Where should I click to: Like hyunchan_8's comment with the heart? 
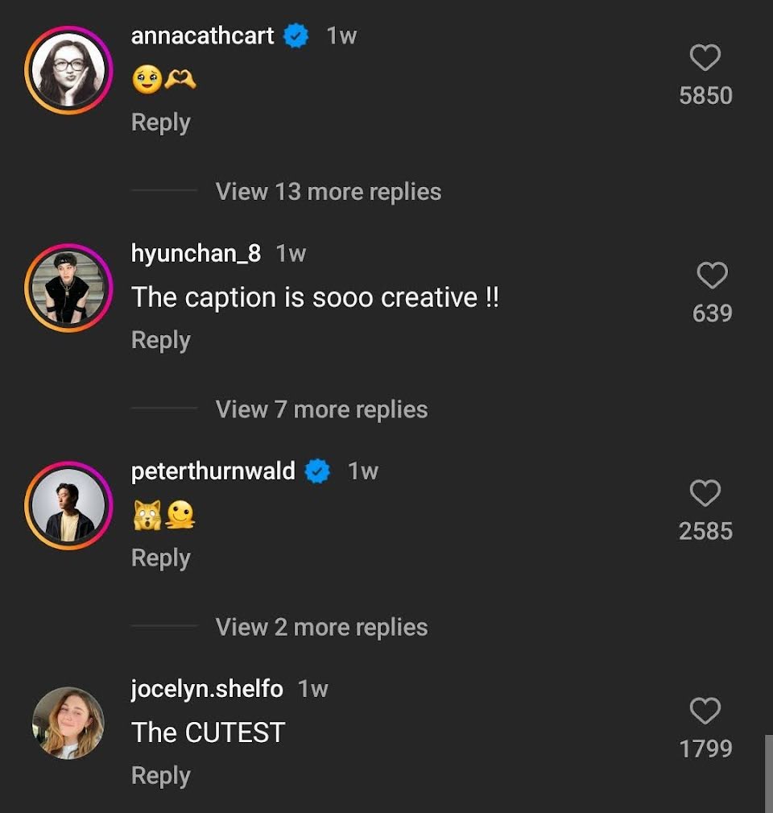click(712, 276)
